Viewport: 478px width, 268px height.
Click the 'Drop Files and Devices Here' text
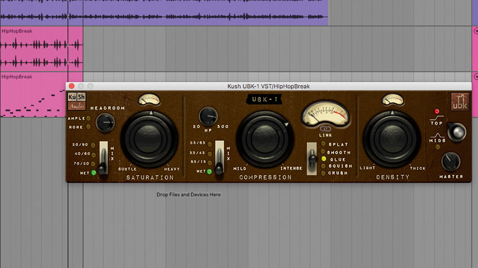pyautogui.click(x=189, y=195)
